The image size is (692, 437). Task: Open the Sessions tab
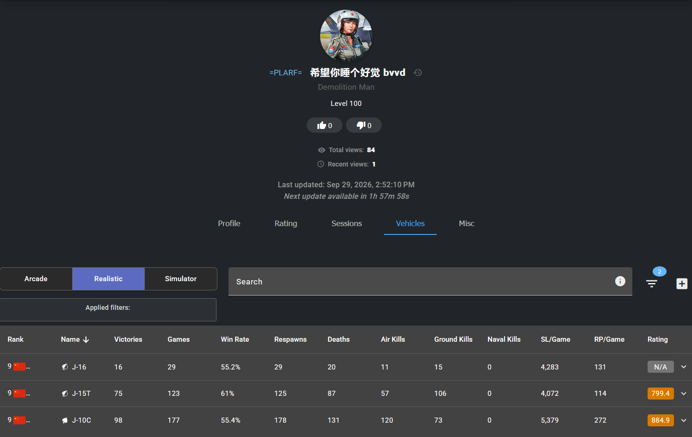346,223
